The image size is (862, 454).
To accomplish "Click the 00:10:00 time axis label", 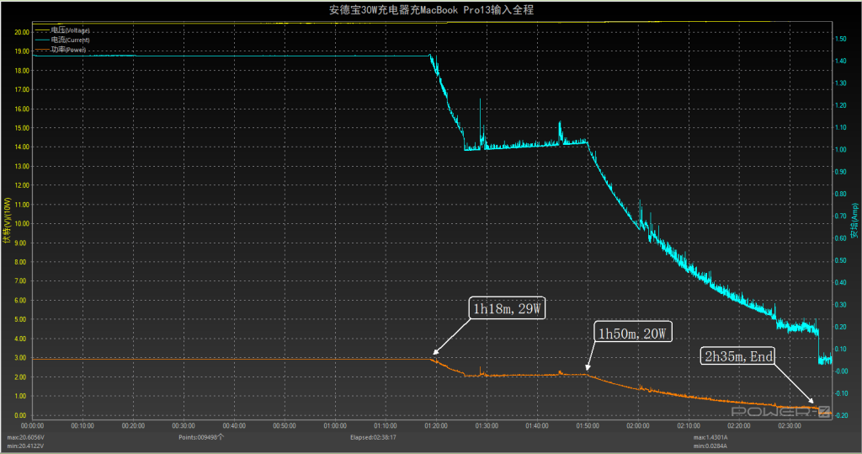I will coord(82,426).
